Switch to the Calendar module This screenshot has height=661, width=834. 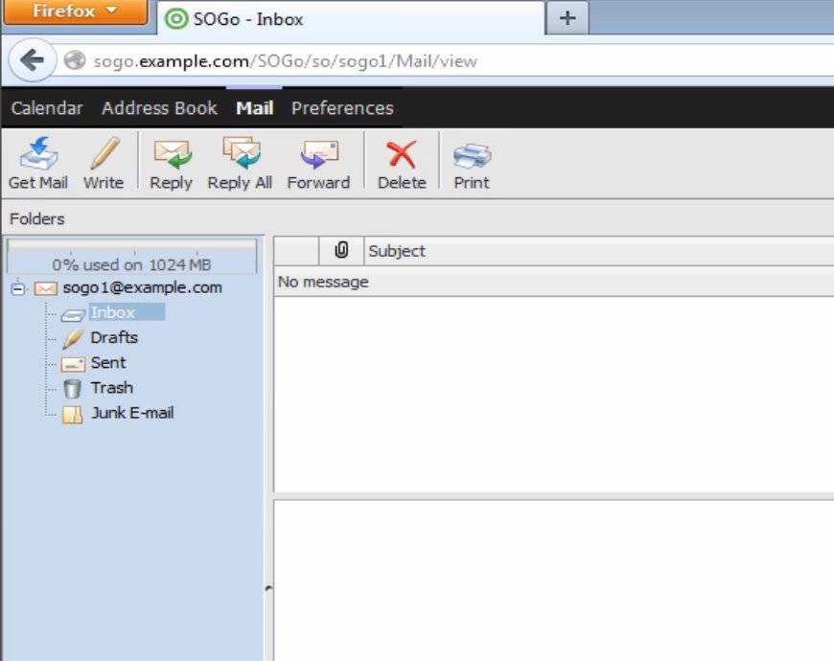(47, 108)
